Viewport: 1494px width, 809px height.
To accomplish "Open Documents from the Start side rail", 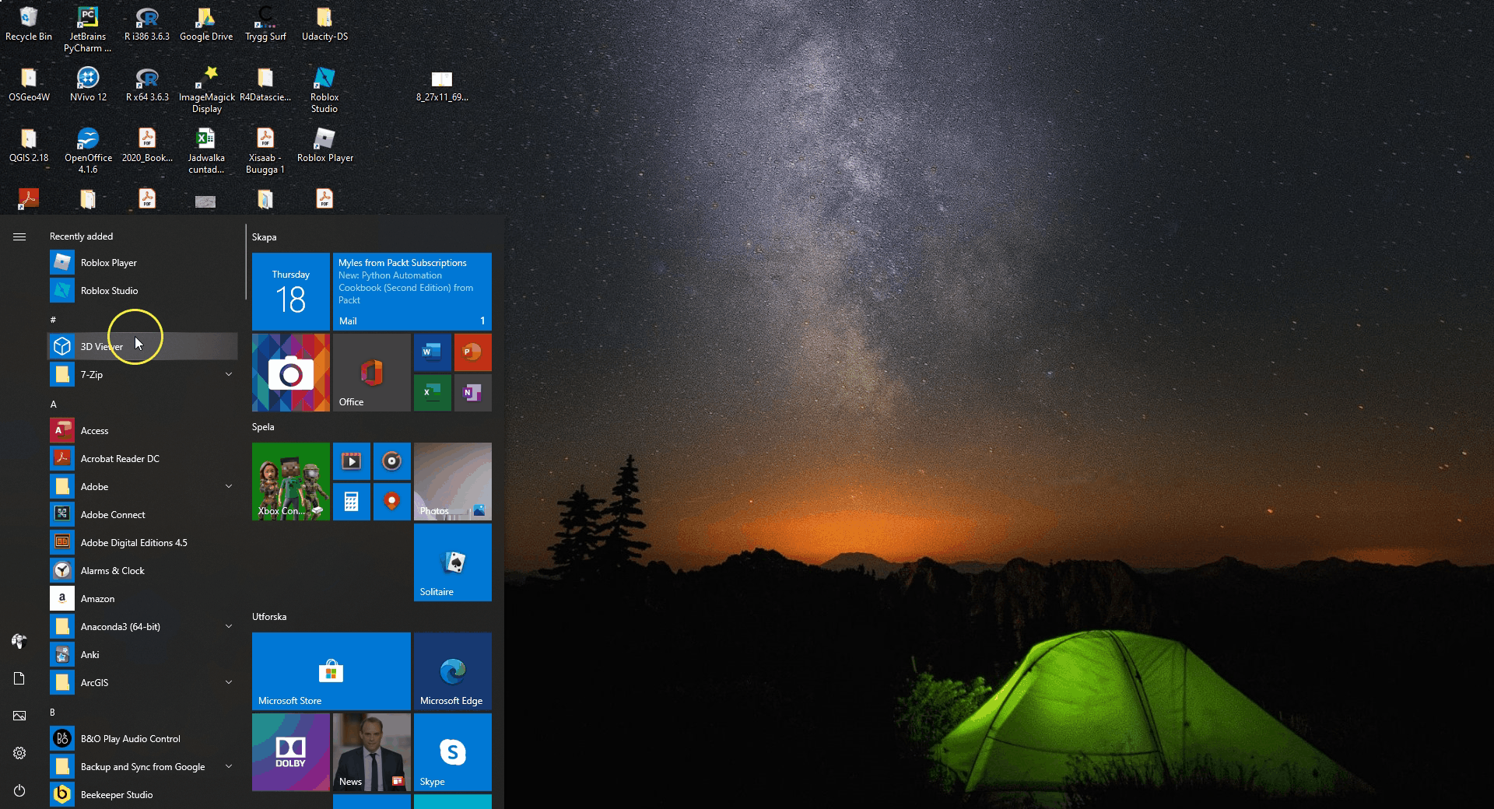I will click(x=19, y=678).
